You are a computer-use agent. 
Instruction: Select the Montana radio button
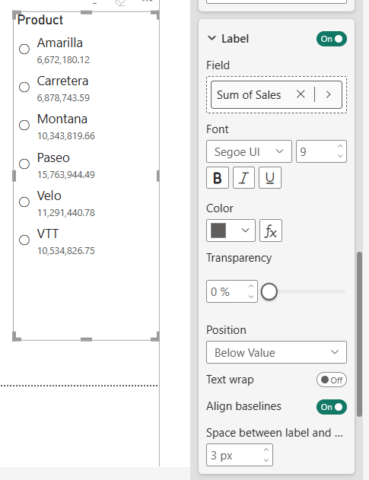(x=24, y=125)
